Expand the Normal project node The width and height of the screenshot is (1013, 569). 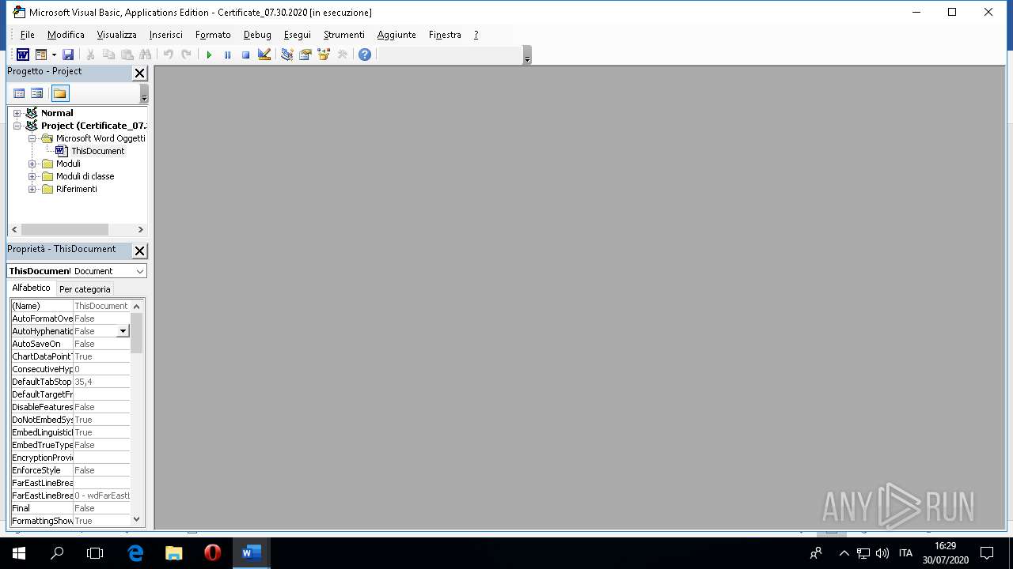17,113
